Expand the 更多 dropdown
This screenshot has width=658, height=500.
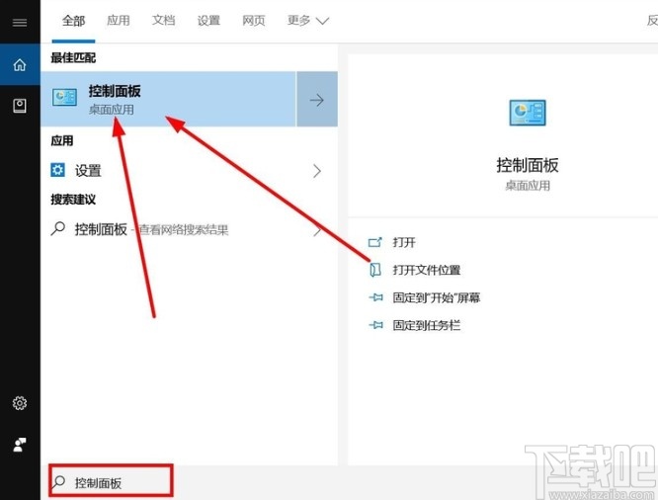(308, 20)
